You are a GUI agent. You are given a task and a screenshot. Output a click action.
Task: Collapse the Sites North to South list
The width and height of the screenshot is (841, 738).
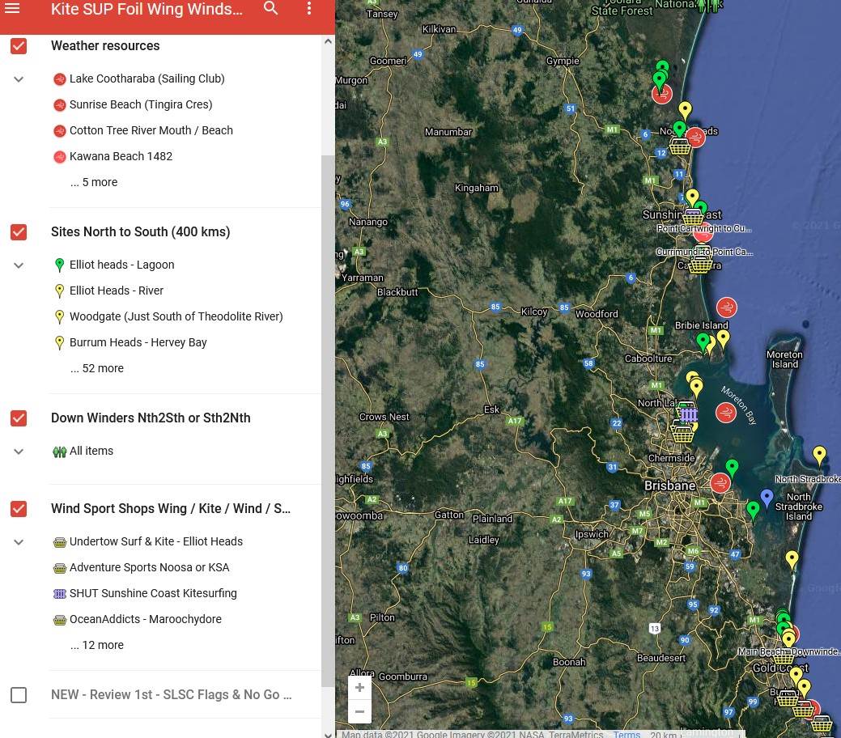coord(19,265)
